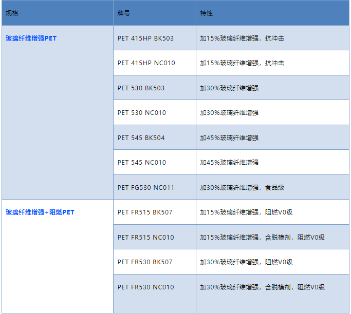Screen dimensions: 351x314
Task: Select the PET 545 BK504 cell
Action: pyautogui.click(x=141, y=138)
